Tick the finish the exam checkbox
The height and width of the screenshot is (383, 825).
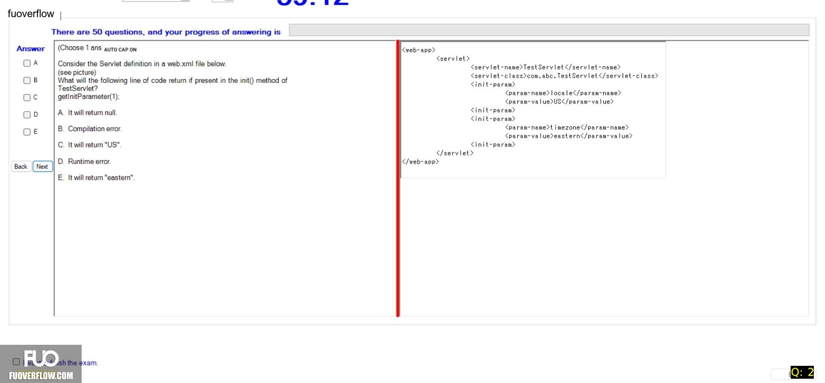16,362
